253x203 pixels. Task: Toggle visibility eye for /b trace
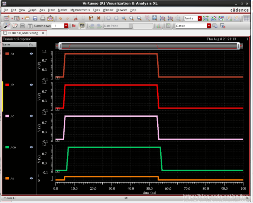[x=31, y=85]
